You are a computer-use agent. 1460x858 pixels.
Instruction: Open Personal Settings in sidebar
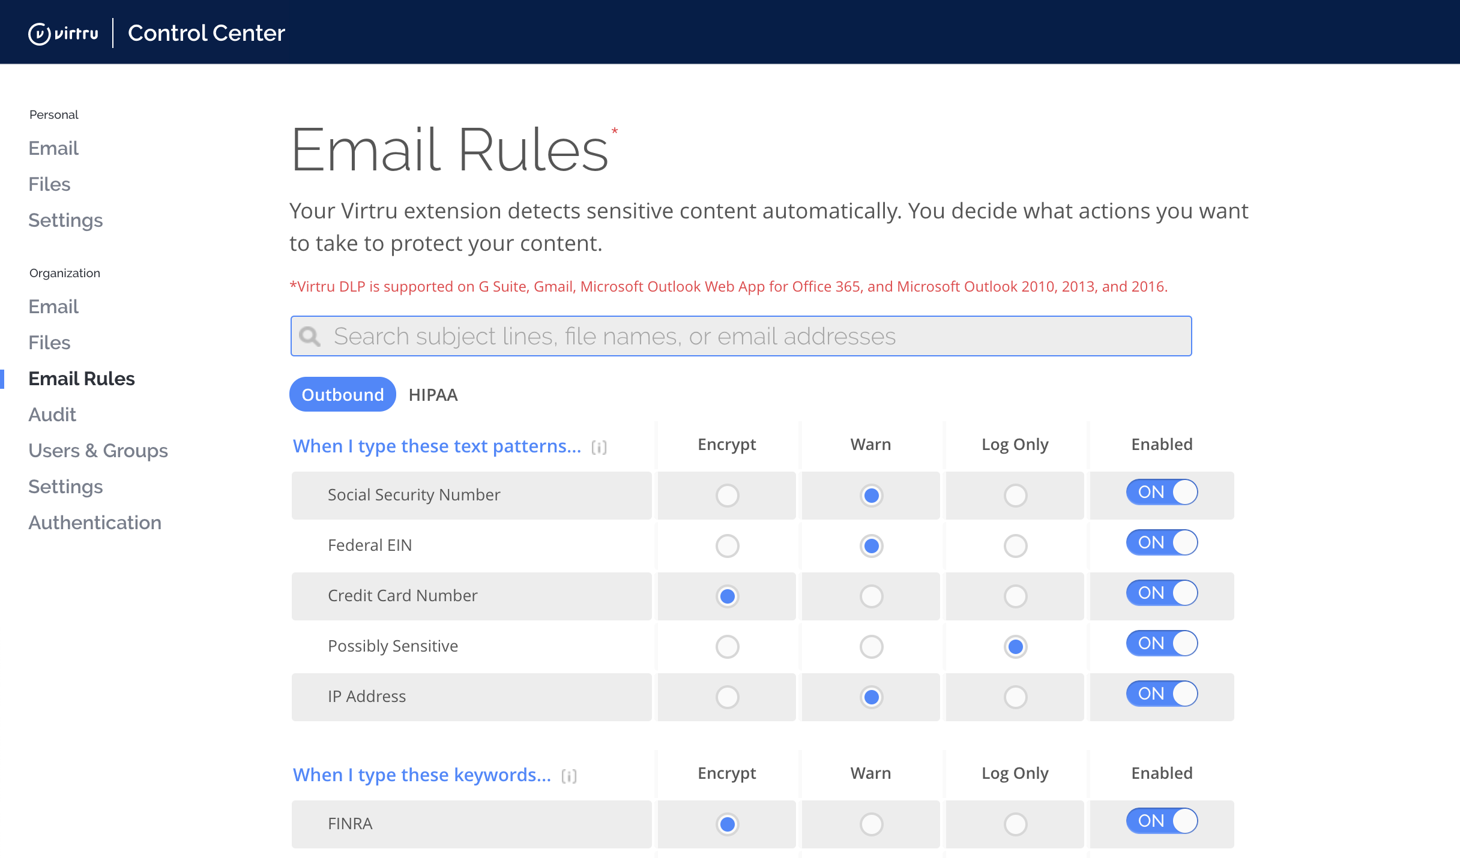[65, 220]
